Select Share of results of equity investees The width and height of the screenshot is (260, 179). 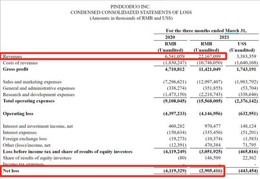tap(37, 158)
